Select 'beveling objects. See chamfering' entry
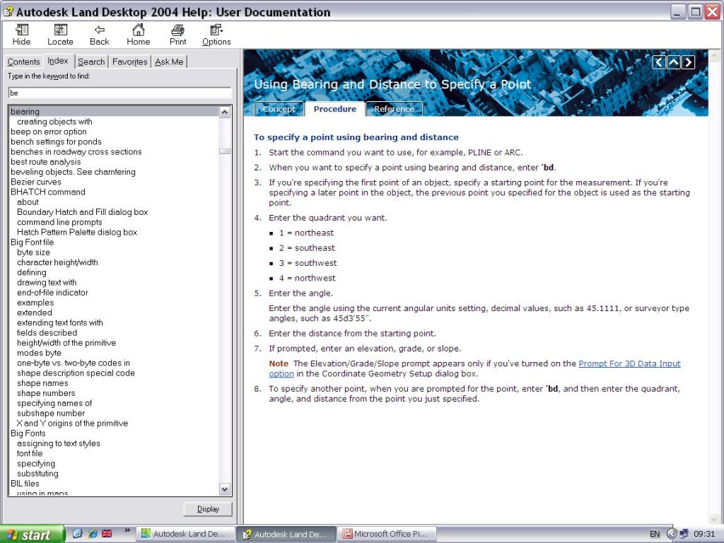Screen dimensions: 724x543 (73, 172)
